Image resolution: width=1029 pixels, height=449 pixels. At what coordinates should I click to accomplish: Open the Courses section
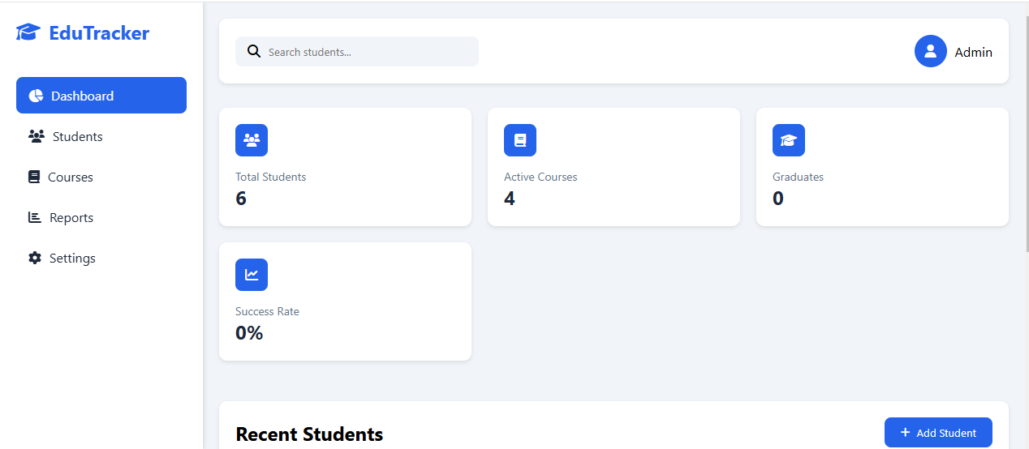click(71, 177)
